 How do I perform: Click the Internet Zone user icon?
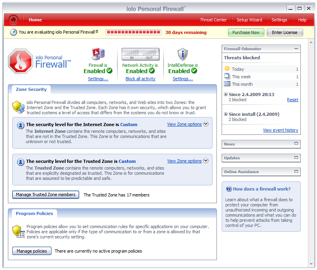(21, 125)
